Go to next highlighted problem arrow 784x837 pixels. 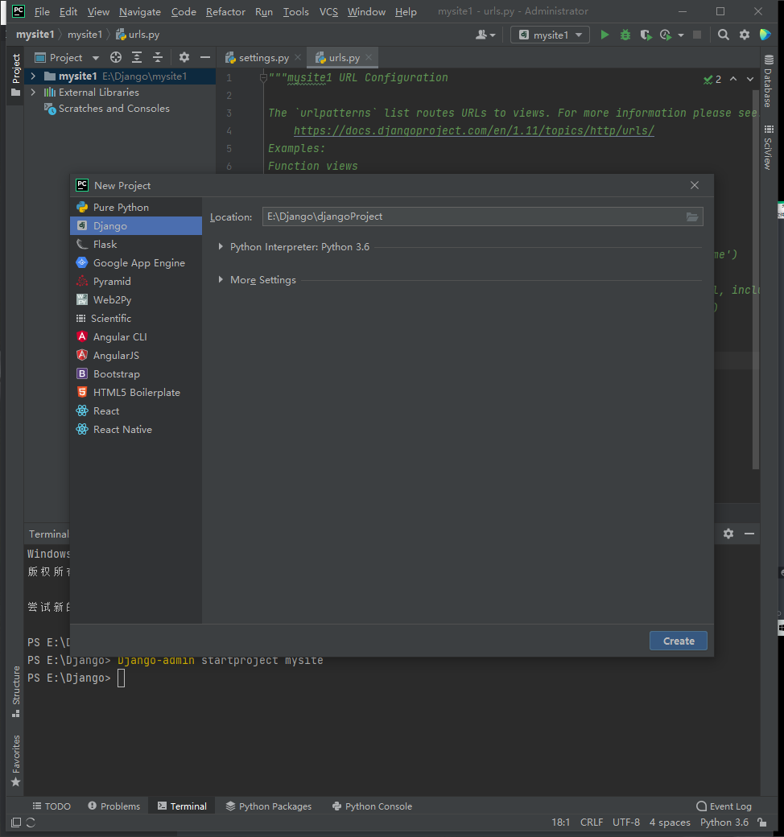tap(750, 79)
